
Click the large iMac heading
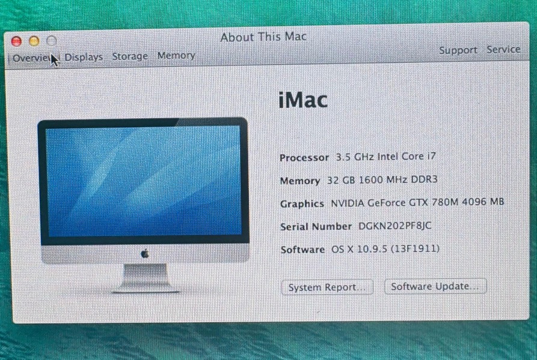303,100
